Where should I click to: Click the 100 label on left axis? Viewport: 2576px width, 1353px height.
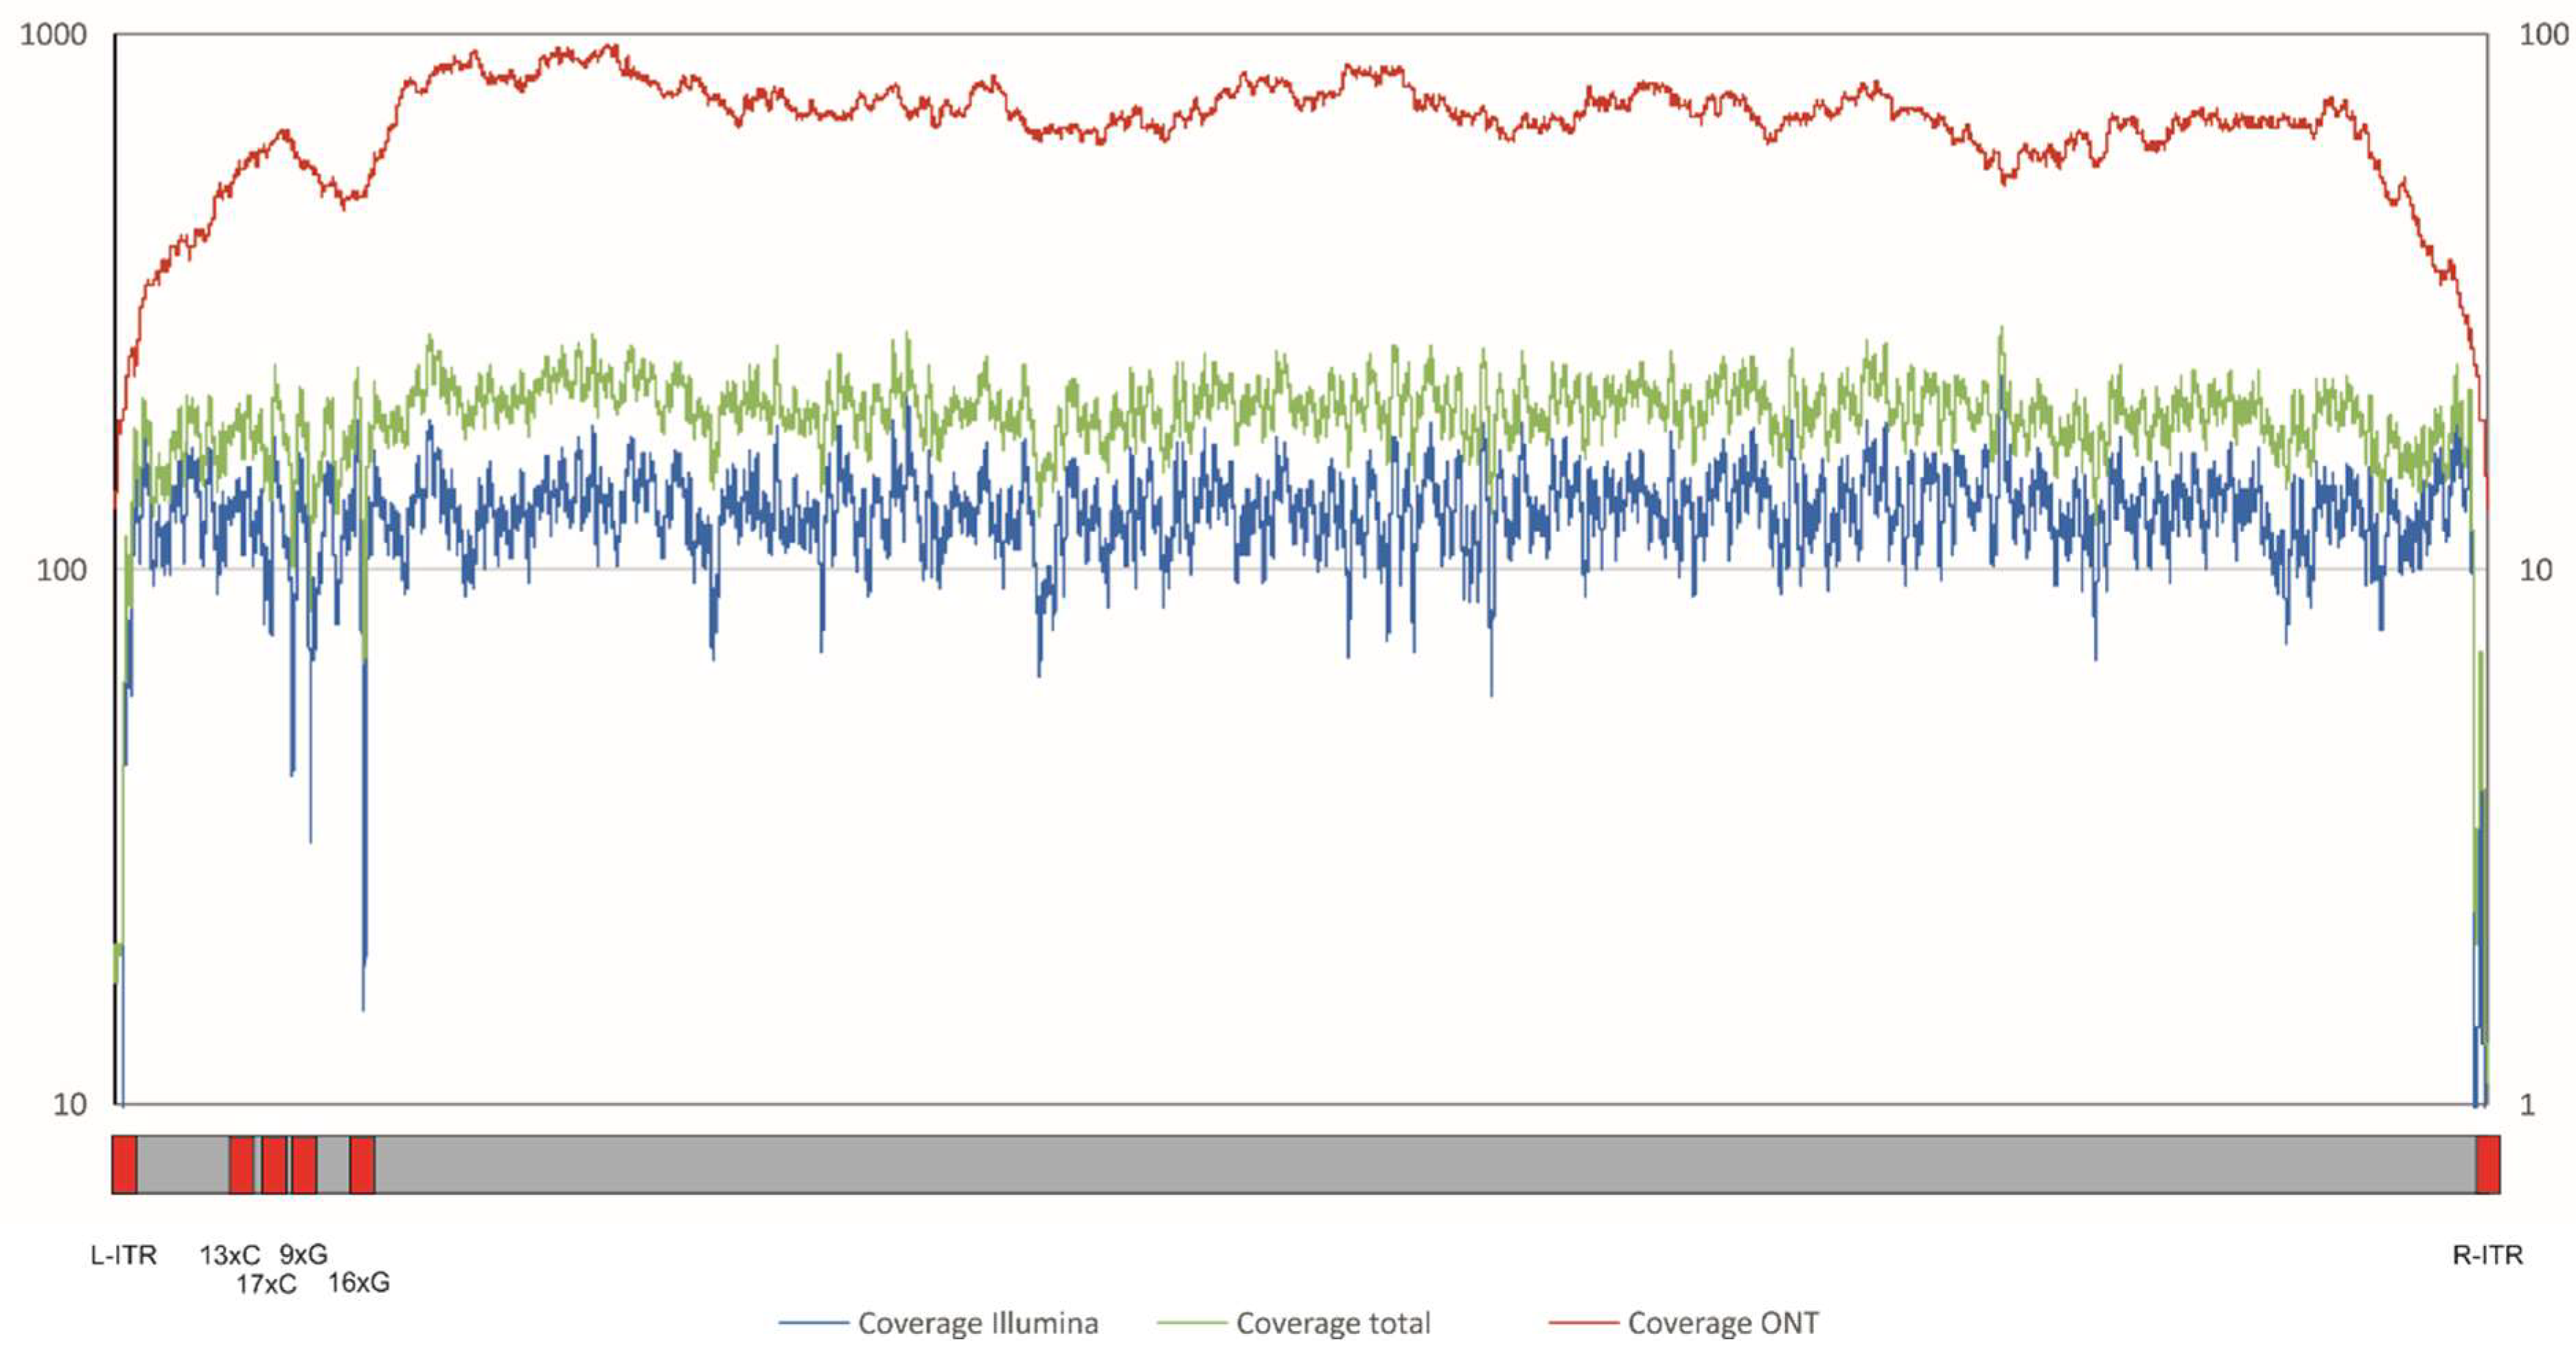click(x=61, y=570)
